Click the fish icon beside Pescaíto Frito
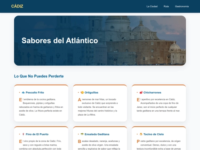Screen dimensions: 200x150 tap(23, 93)
